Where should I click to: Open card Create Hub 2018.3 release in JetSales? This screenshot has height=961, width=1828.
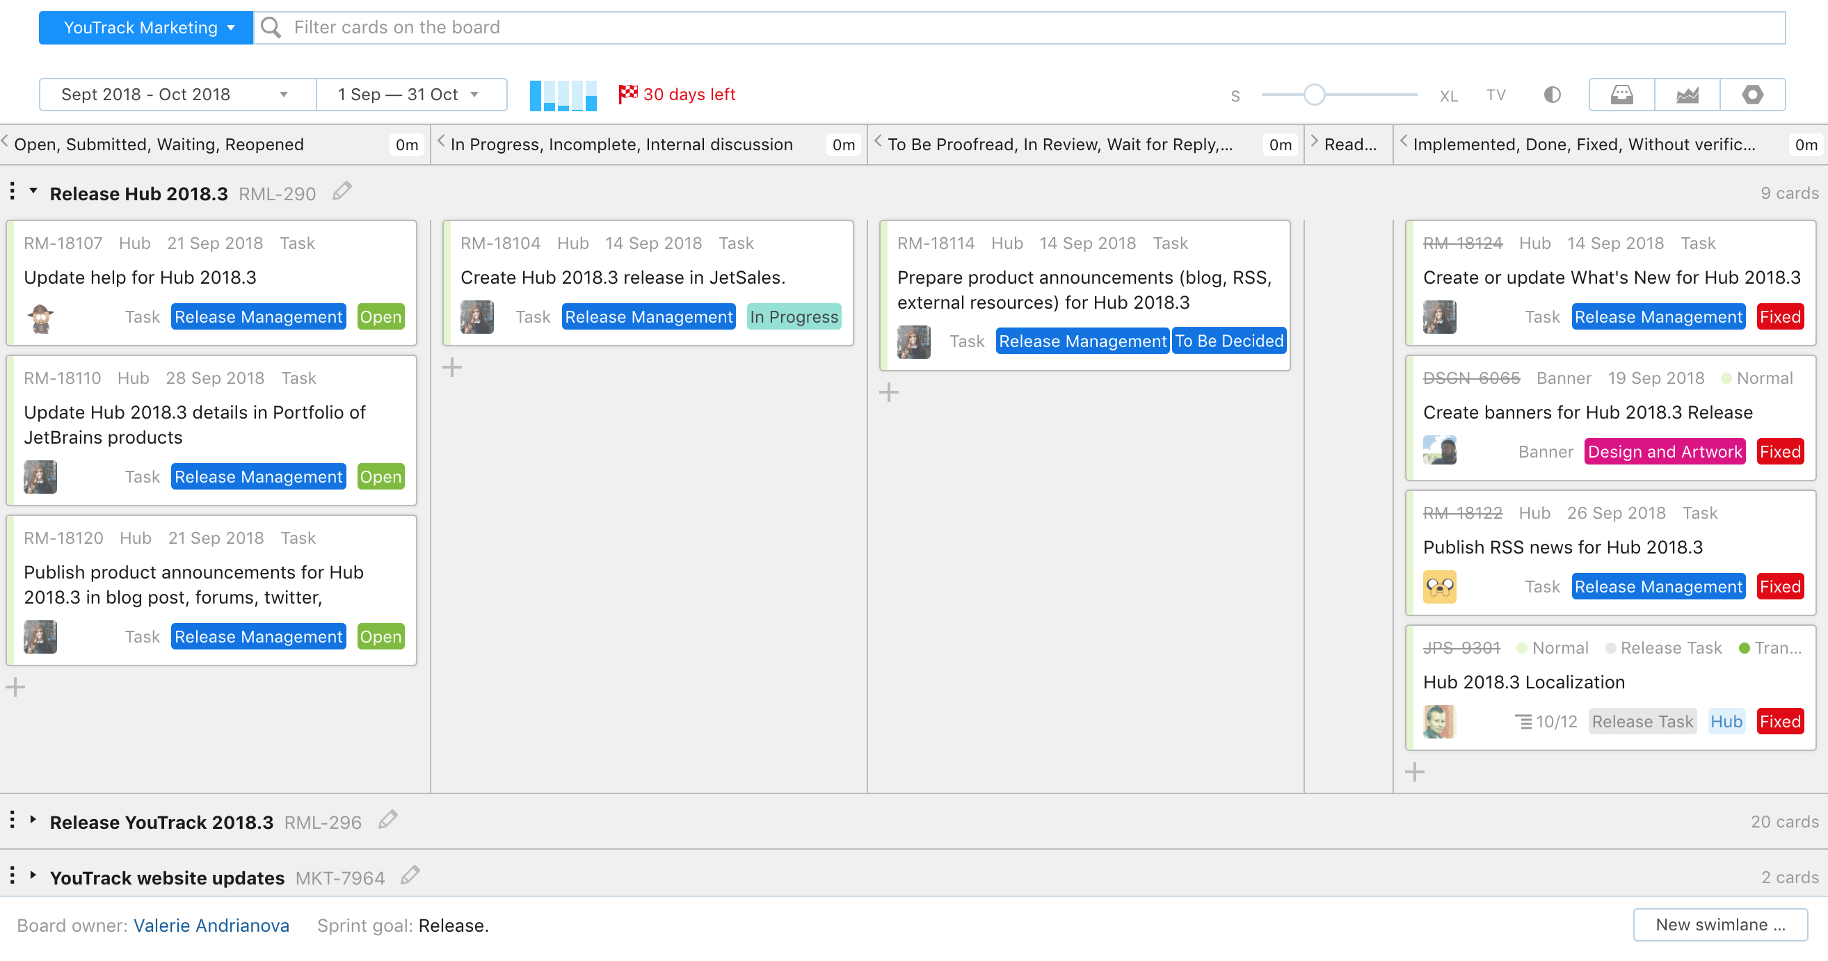[x=623, y=277]
